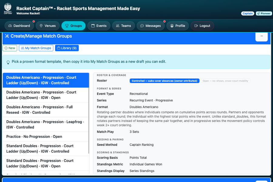
Task: Select Doubles Americano Court Ladder IGW Controlled template
Action: coord(46,80)
